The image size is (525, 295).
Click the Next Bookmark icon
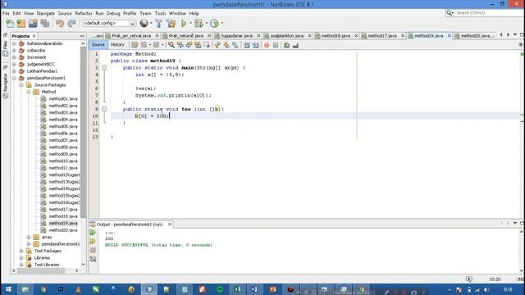tap(226, 45)
